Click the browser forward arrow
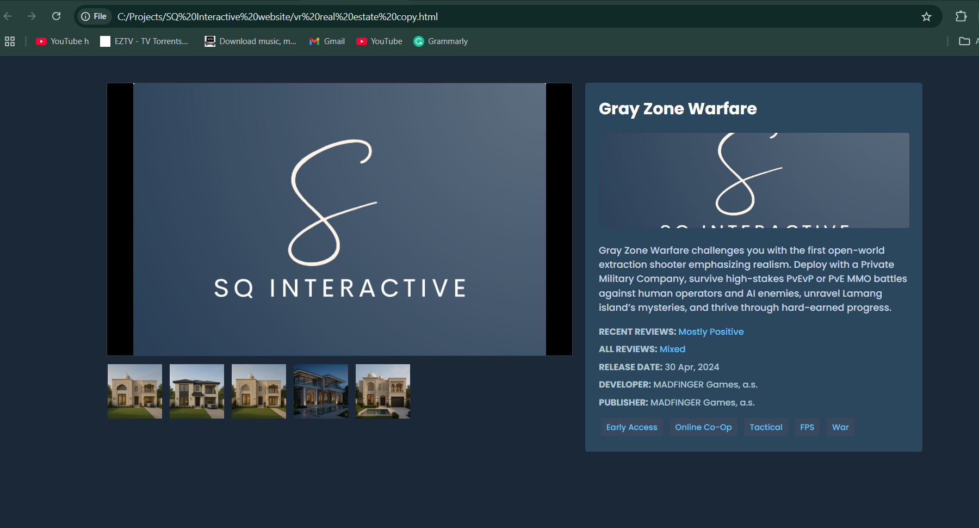This screenshot has height=528, width=979. (x=32, y=16)
